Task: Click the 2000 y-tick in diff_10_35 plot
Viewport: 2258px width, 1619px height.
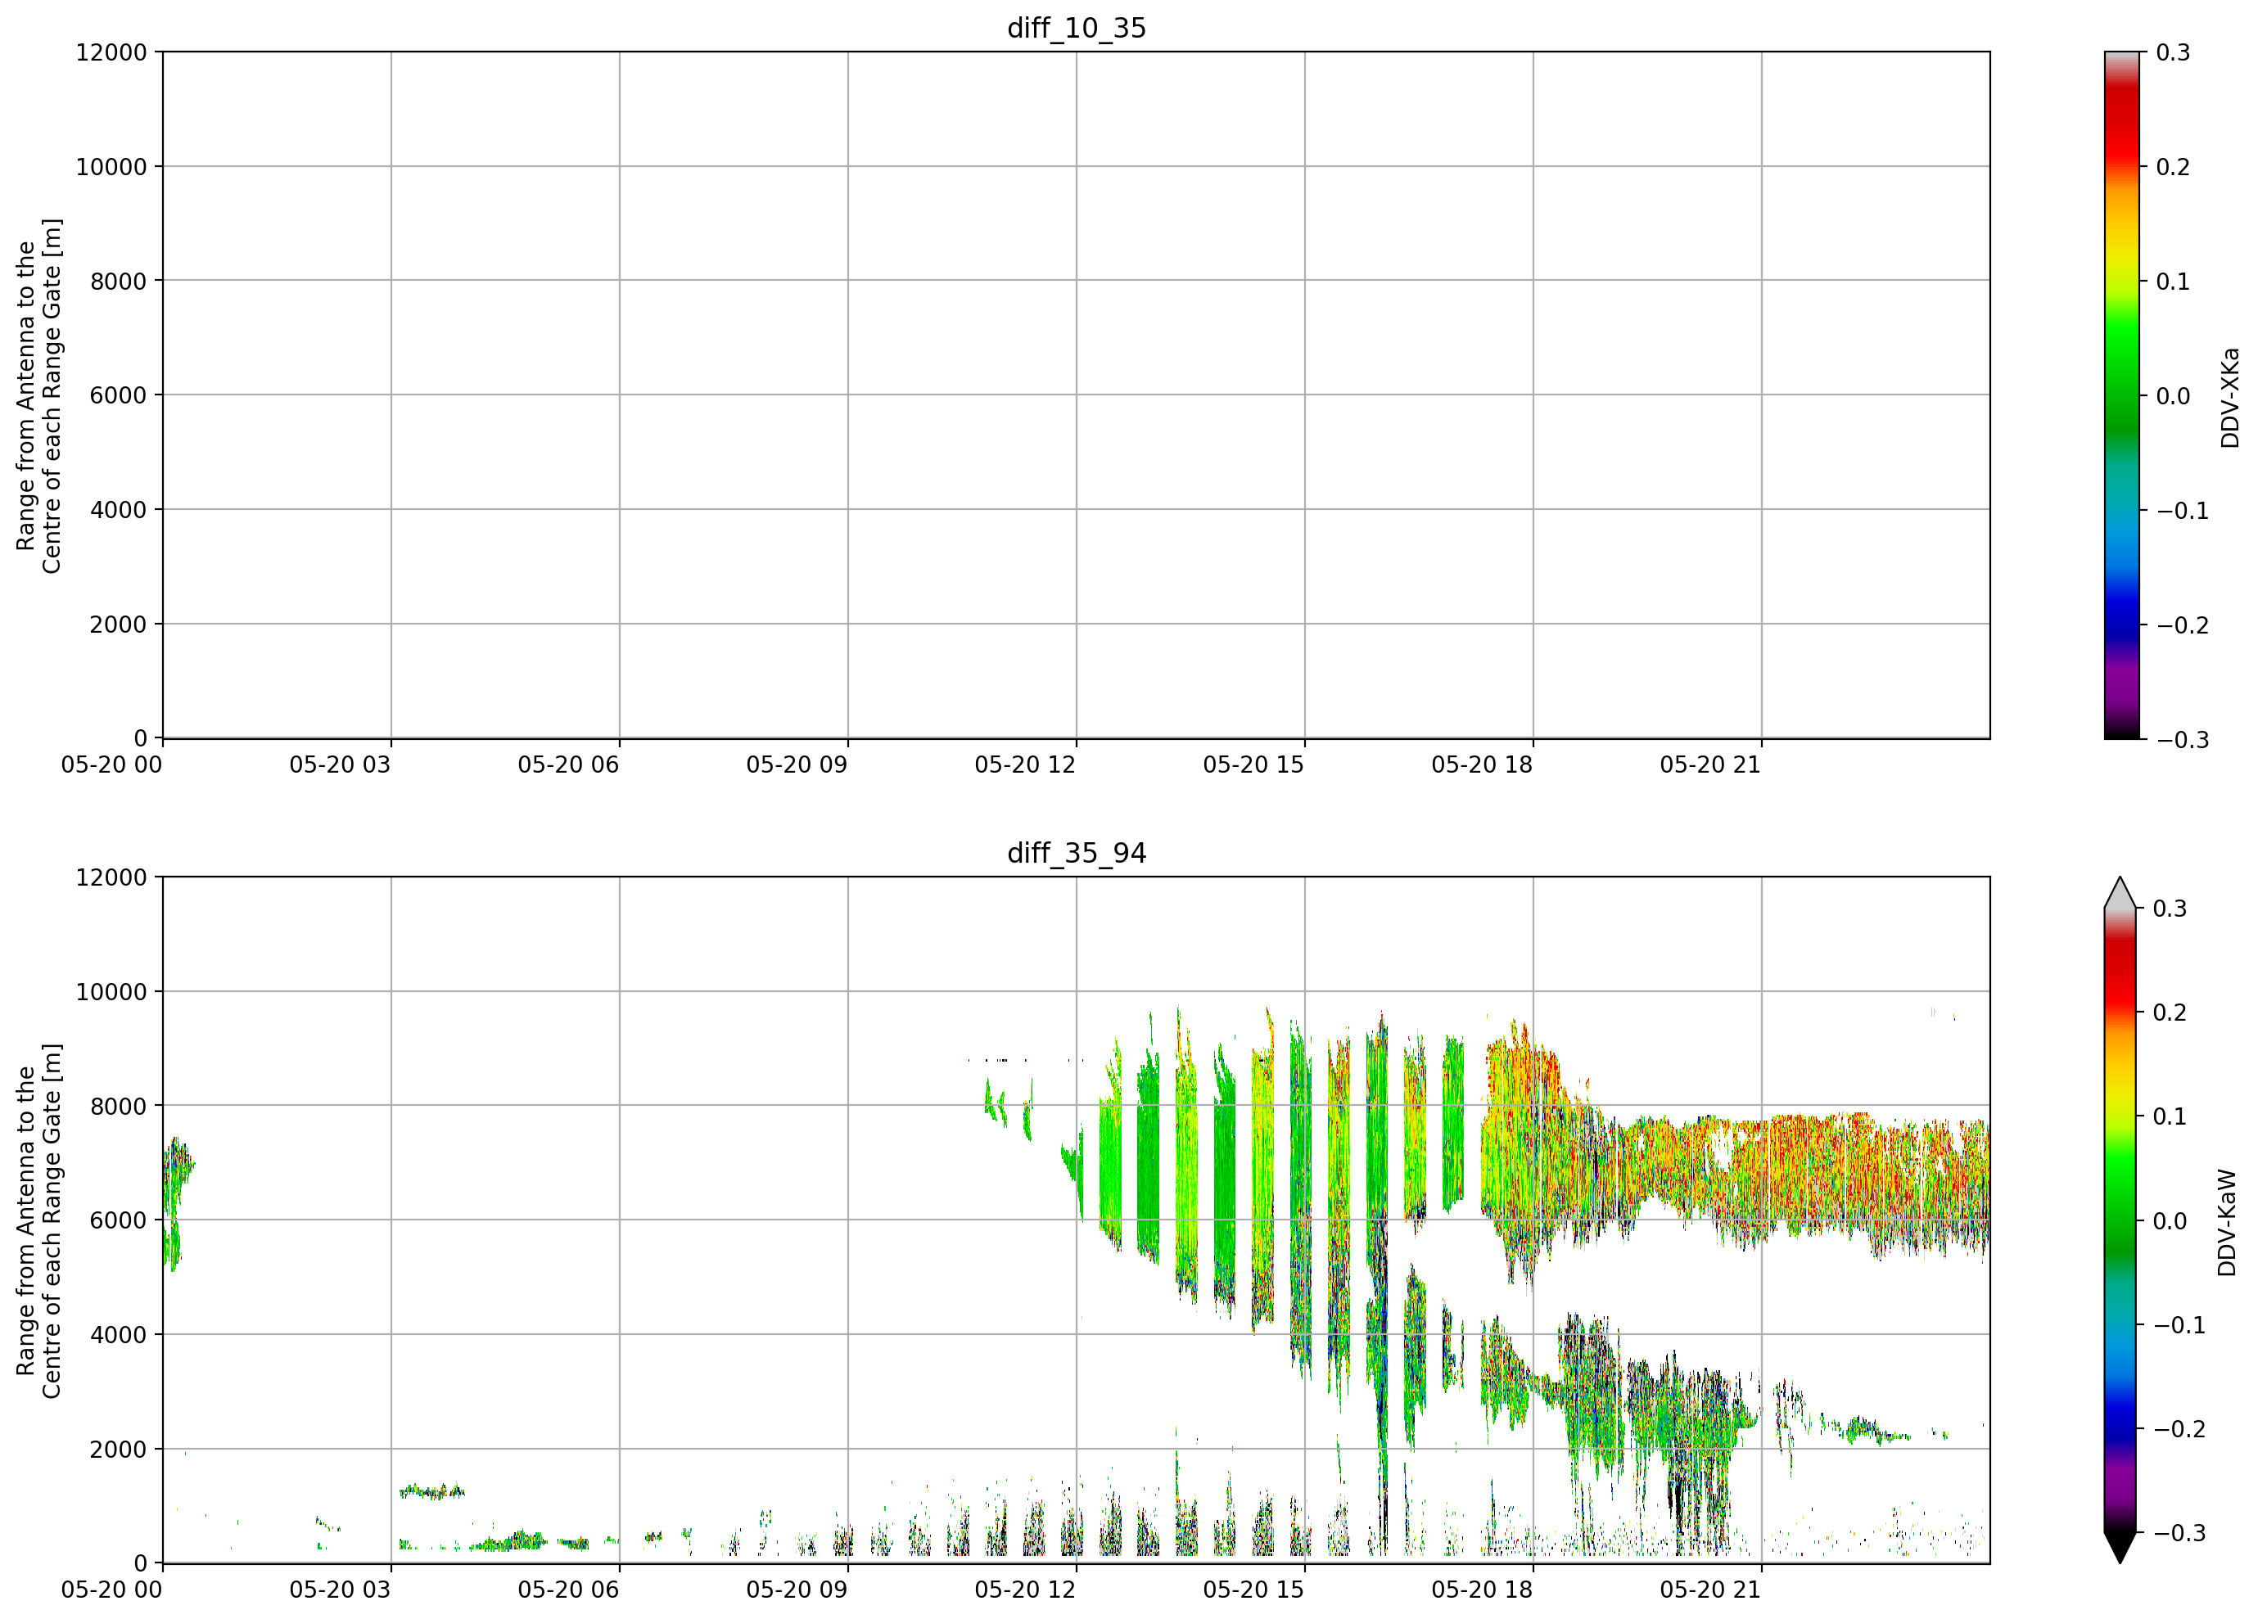Action: [119, 625]
